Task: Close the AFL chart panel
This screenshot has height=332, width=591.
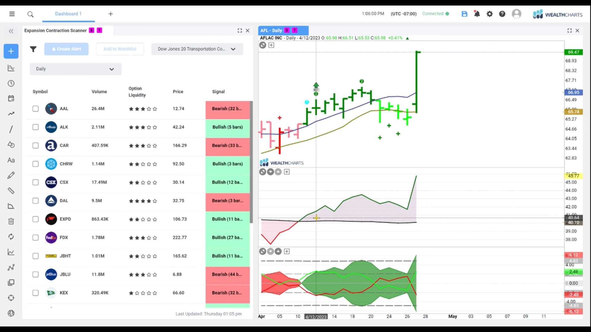Action: [x=577, y=30]
